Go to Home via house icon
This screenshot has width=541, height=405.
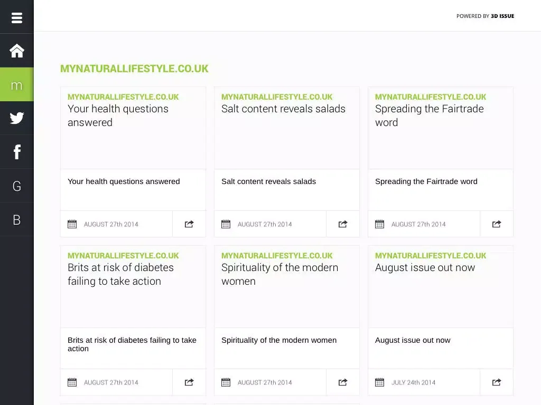16,51
